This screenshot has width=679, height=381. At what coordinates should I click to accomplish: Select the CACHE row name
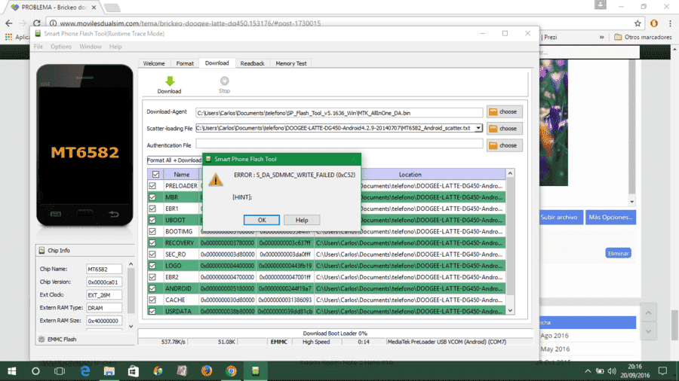pos(175,300)
